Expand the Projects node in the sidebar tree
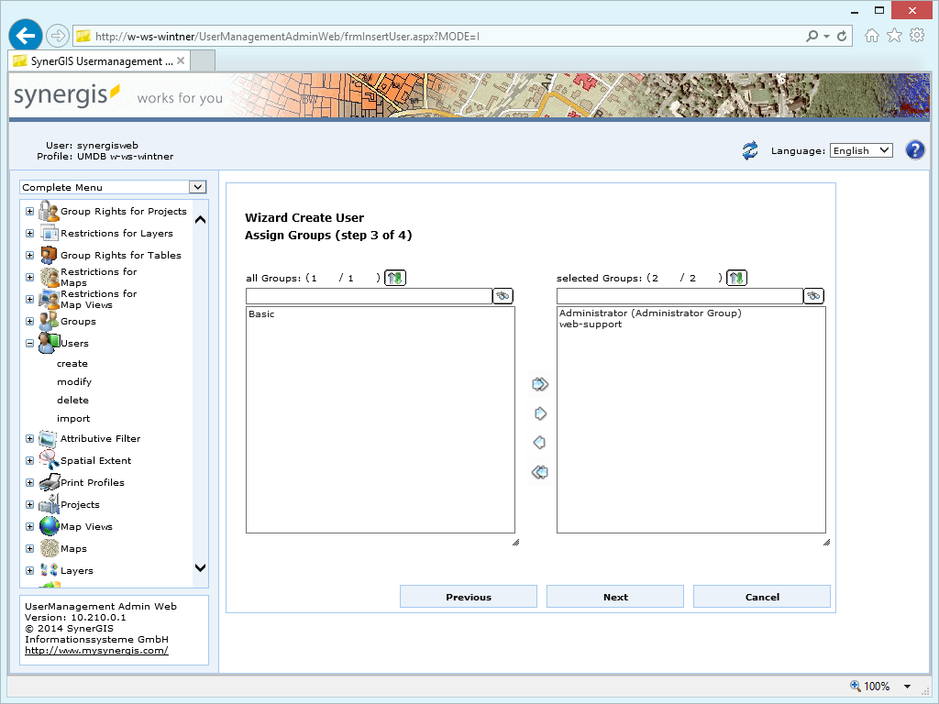The image size is (939, 704). 29,504
